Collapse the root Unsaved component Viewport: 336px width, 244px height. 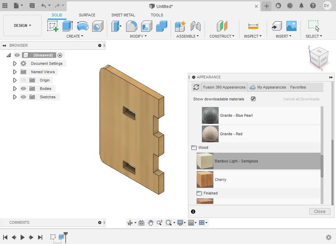click(x=9, y=55)
